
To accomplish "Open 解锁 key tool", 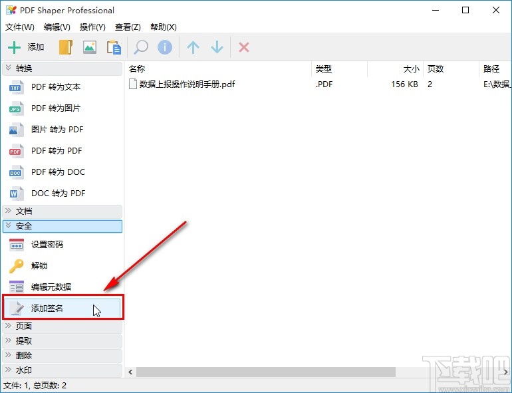I will click(x=62, y=265).
